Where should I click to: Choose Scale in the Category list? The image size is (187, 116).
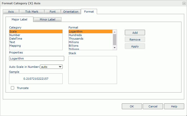[x=36, y=32]
